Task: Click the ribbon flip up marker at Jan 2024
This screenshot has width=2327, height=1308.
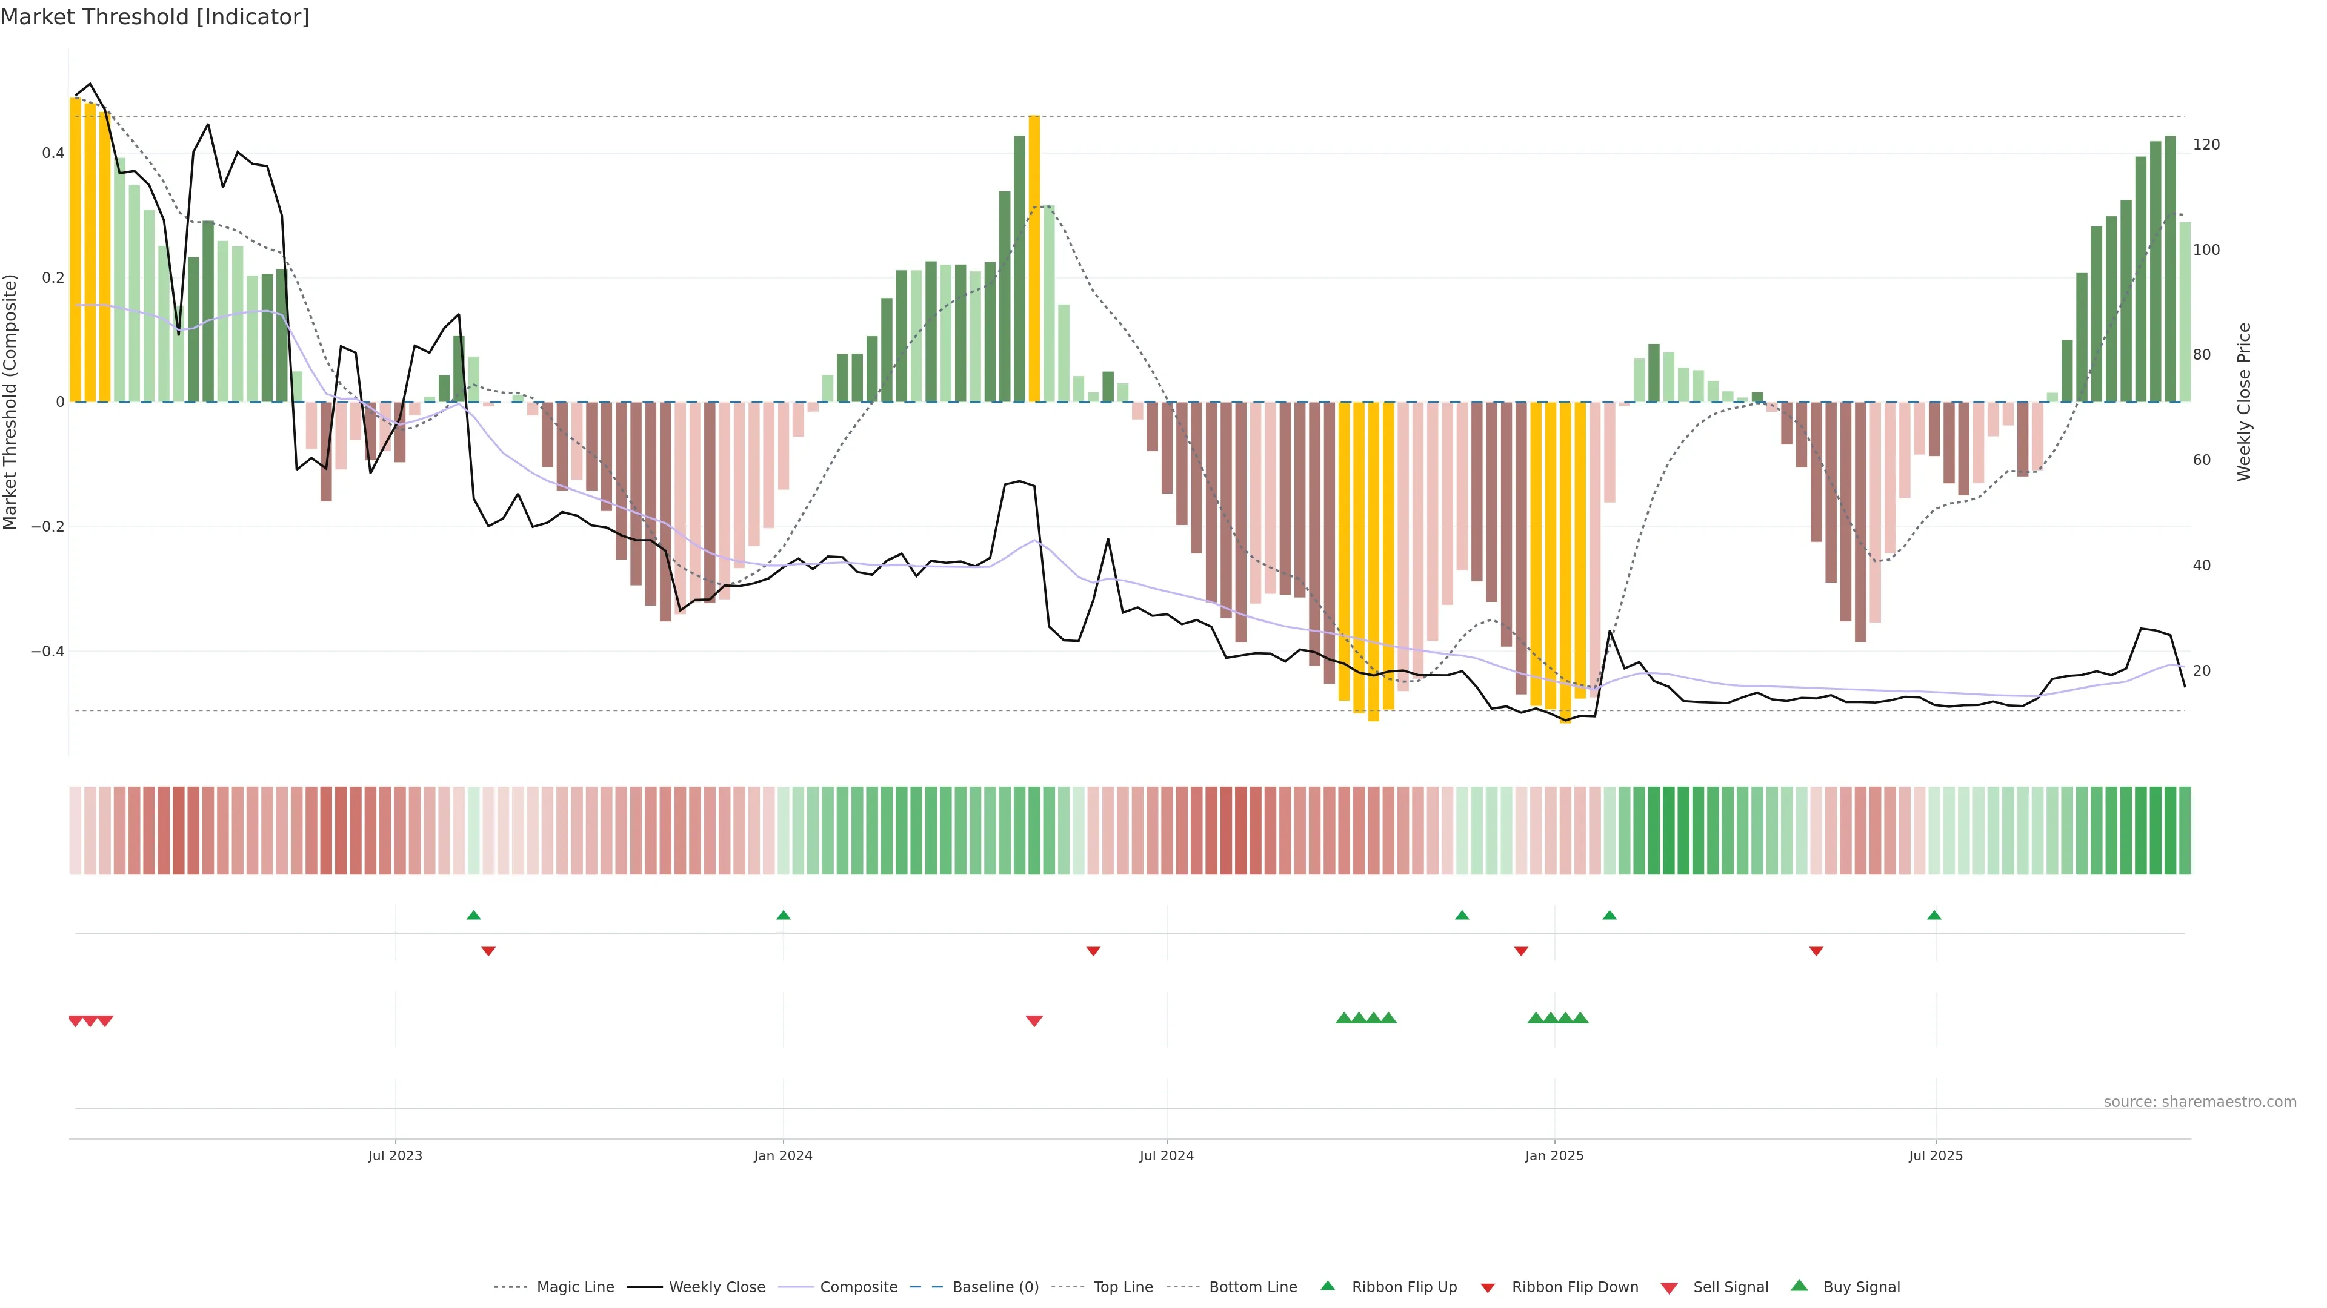Action: click(x=783, y=916)
